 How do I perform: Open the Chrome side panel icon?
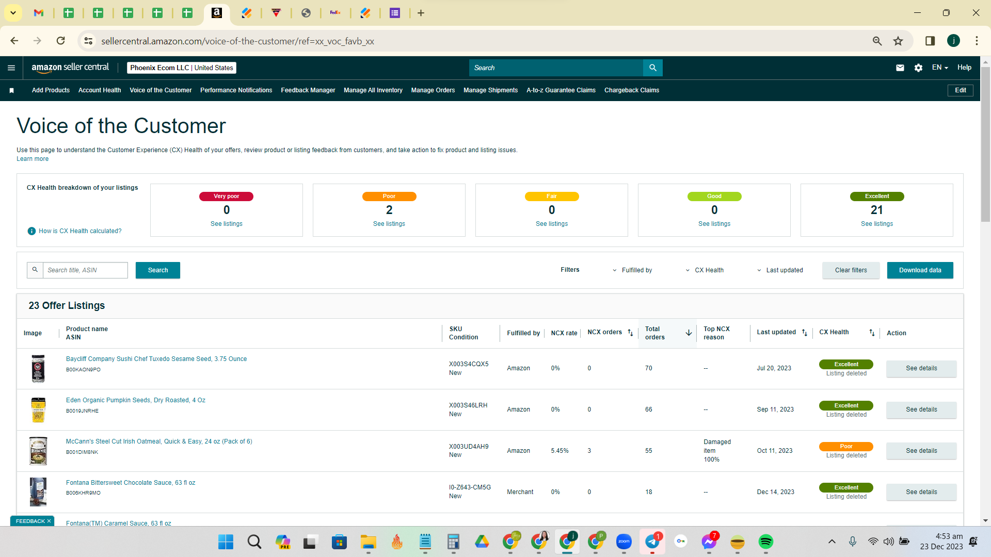pyautogui.click(x=930, y=41)
